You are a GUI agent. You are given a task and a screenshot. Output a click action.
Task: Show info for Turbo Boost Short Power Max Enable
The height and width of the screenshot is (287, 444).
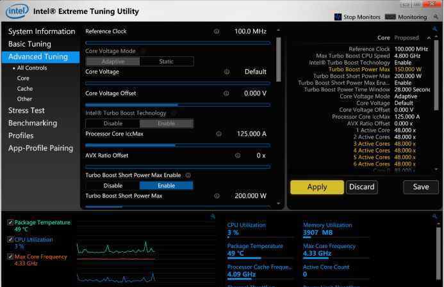[x=188, y=175]
